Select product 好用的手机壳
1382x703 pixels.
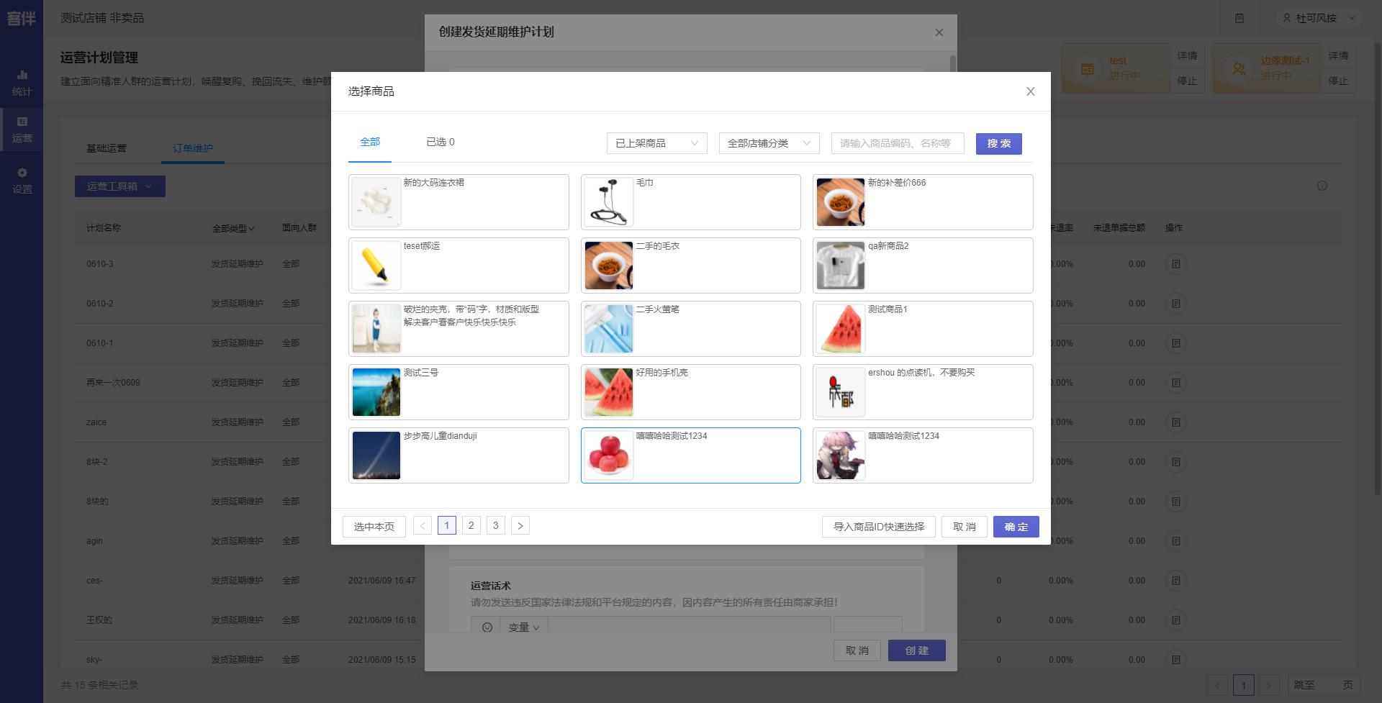coord(690,392)
